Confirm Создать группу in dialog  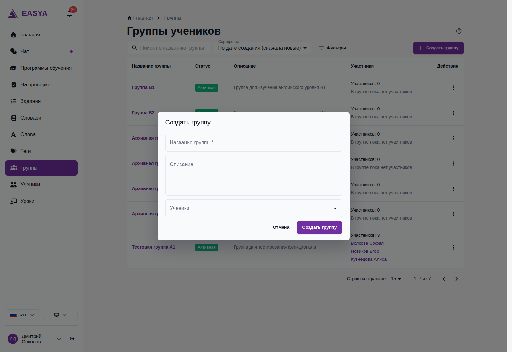click(x=319, y=228)
